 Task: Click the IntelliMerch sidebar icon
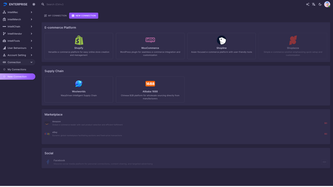4,19
